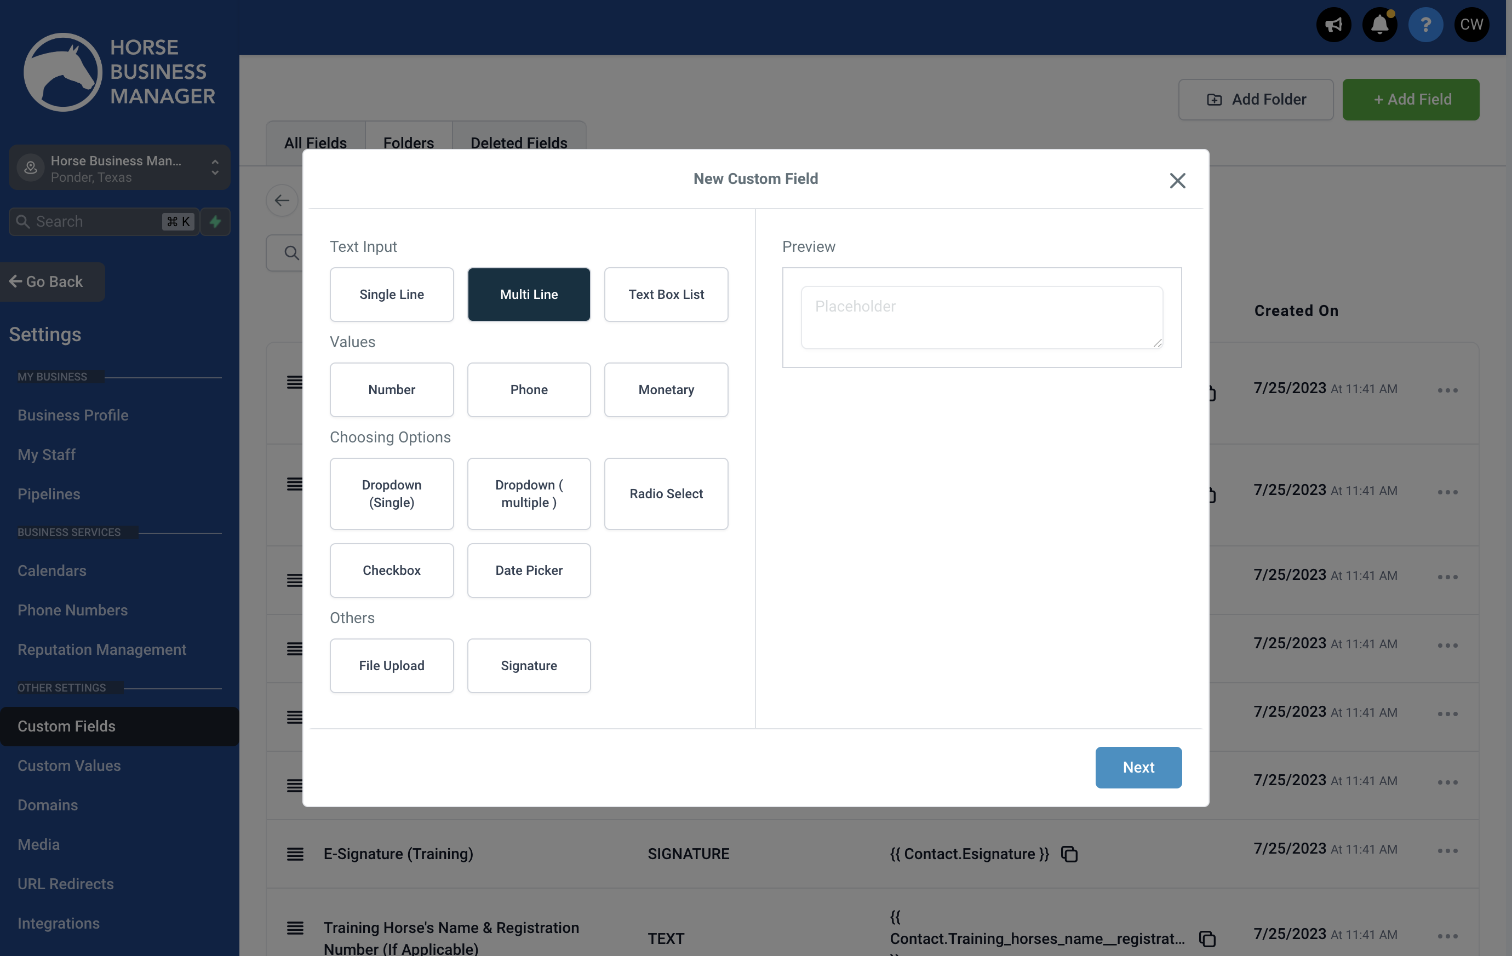The height and width of the screenshot is (956, 1512).
Task: Open Business Profile settings
Action: [73, 415]
